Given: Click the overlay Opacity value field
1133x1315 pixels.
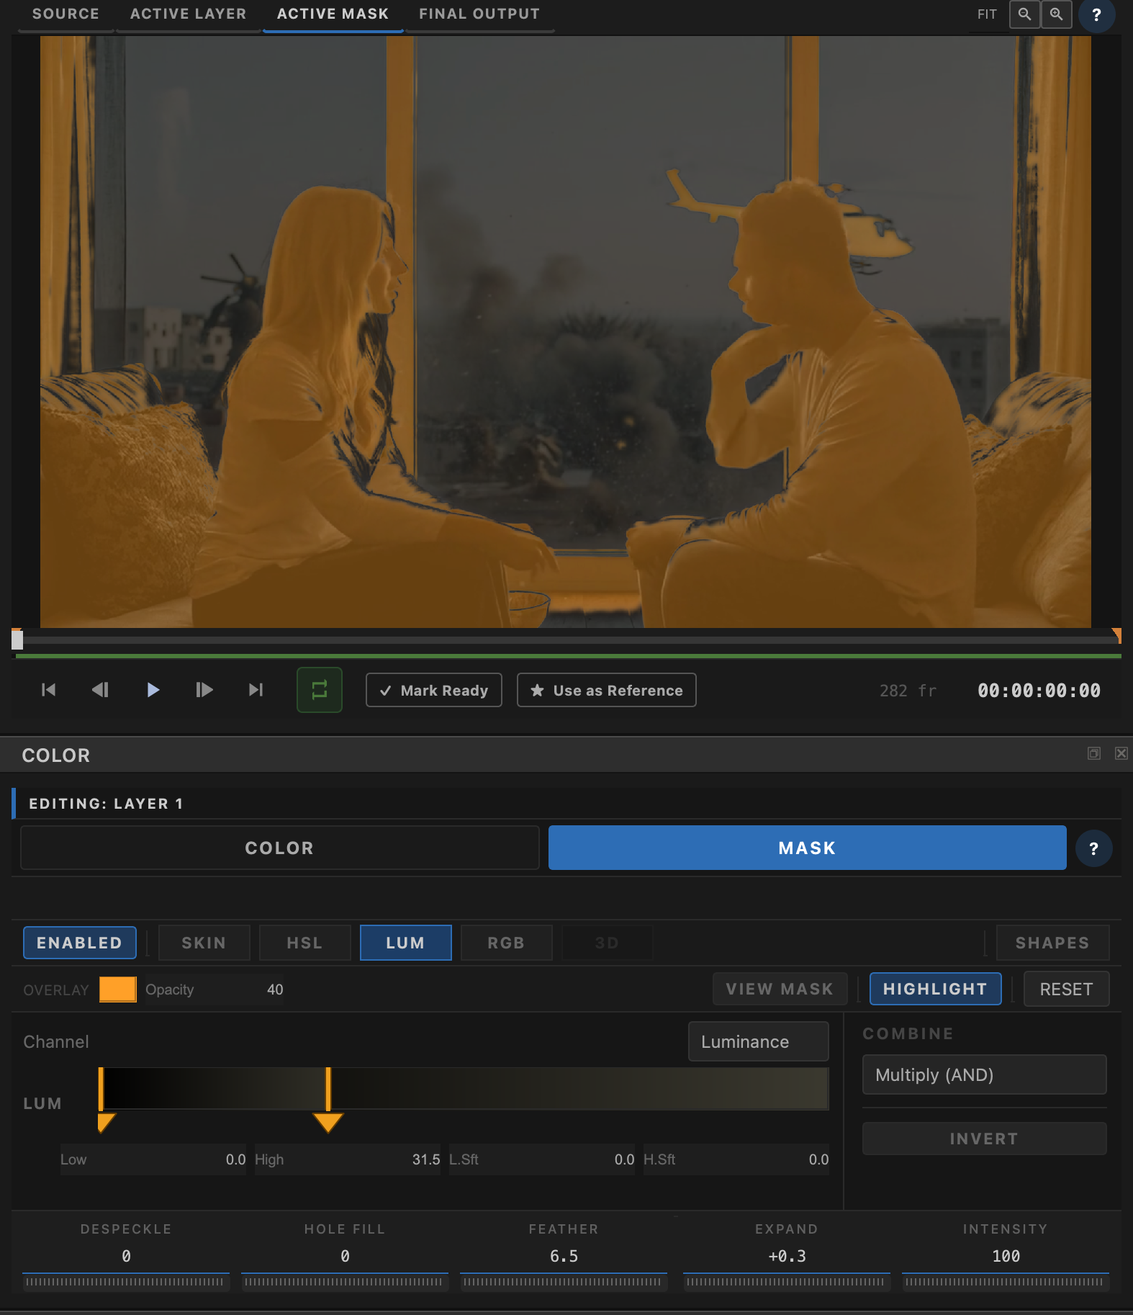Looking at the screenshot, I should point(215,989).
